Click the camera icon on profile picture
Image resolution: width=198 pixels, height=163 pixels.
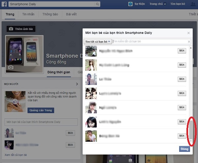pos(11,67)
